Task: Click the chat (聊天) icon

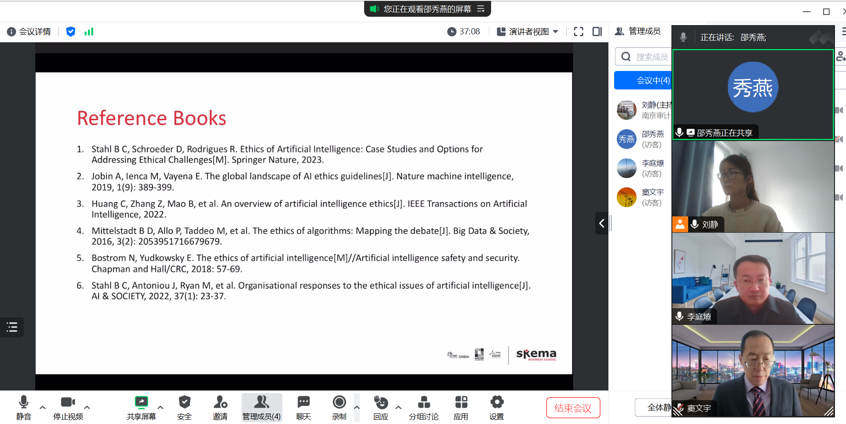Action: click(303, 407)
